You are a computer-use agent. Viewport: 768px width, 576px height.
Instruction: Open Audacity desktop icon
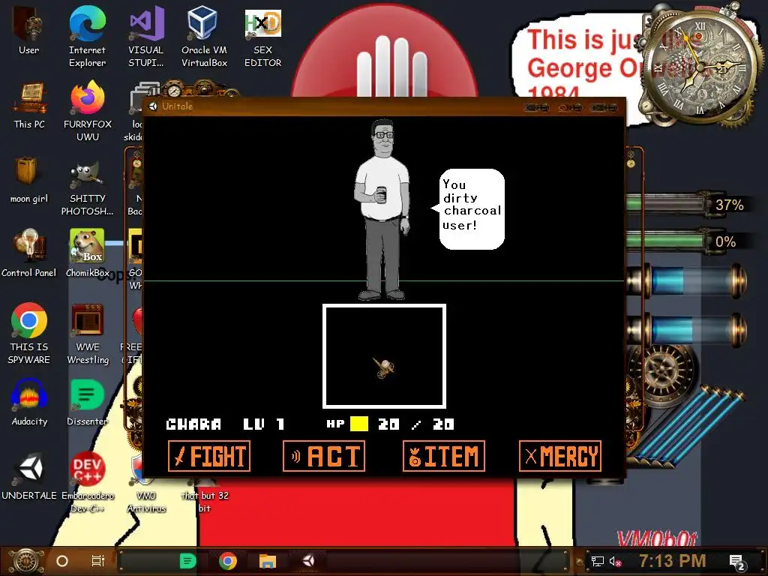coord(29,403)
